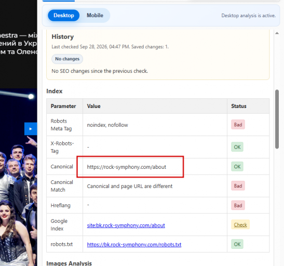Click 'Canonical and page URL are different' text
The height and width of the screenshot is (266, 284).
(130, 186)
